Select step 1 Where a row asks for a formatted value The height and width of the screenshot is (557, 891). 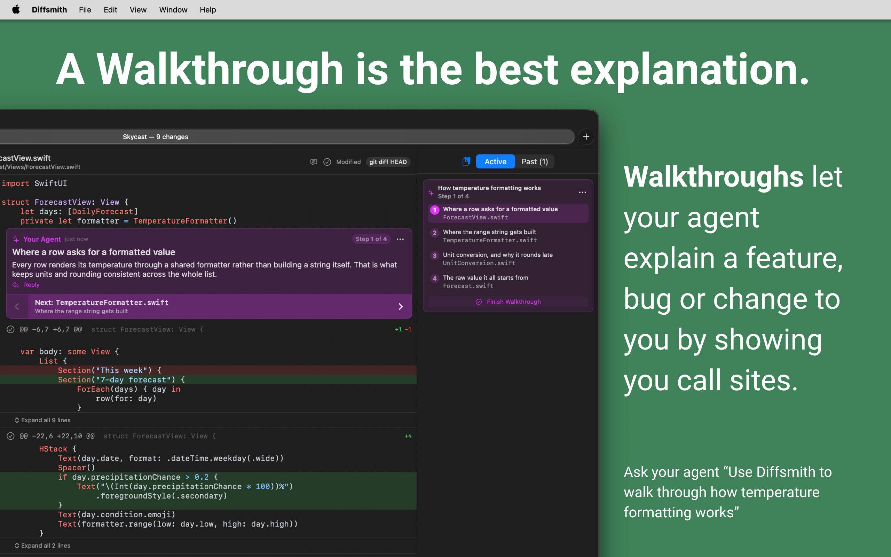coord(508,213)
